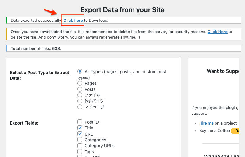
Task: Select the 'Posts' radio option
Action: [80, 89]
